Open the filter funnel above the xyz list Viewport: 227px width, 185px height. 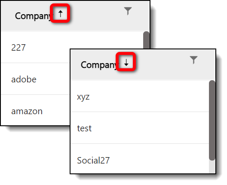pyautogui.click(x=193, y=60)
